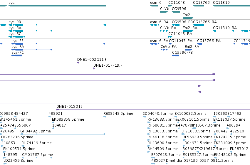Click the eya-RA transcript feature
The image size is (250, 165).
point(30,31)
